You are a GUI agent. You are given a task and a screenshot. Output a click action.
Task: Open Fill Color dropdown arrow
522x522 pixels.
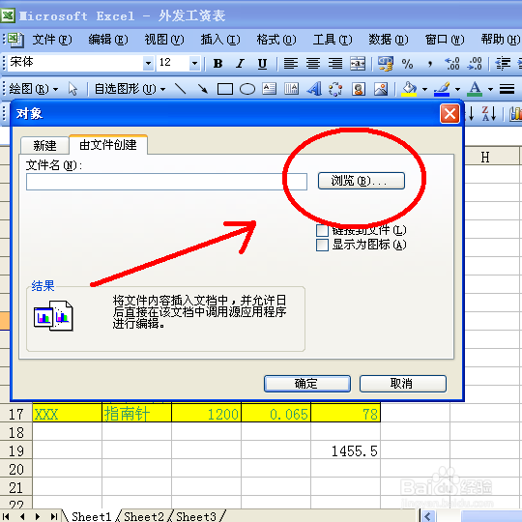[x=424, y=89]
